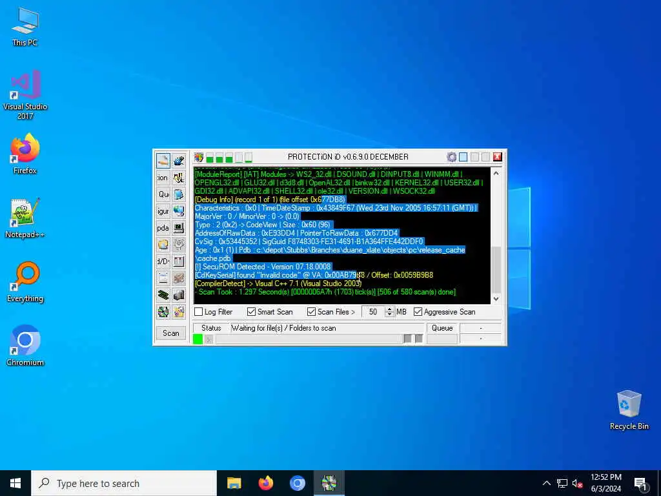Click the log vertical scrollbar thumb
Image resolution: width=661 pixels, height=496 pixels.
tap(496, 268)
